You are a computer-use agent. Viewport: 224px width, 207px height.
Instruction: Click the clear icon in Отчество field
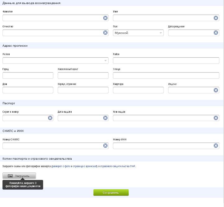click(x=105, y=33)
